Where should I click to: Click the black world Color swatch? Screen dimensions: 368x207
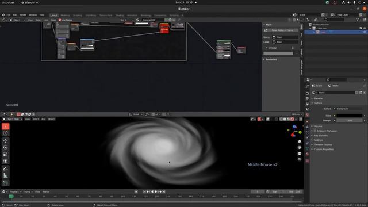(350, 116)
